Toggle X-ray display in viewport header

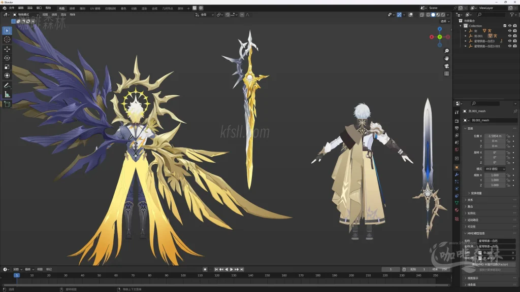pyautogui.click(x=422, y=15)
